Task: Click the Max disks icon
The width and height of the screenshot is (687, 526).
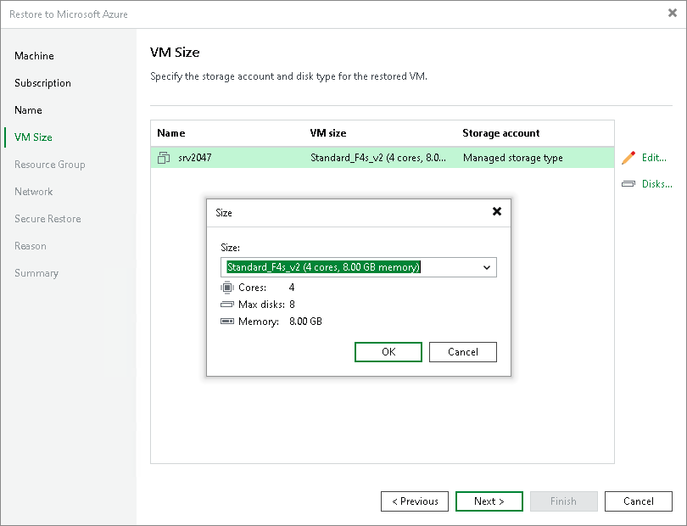Action: click(x=227, y=305)
